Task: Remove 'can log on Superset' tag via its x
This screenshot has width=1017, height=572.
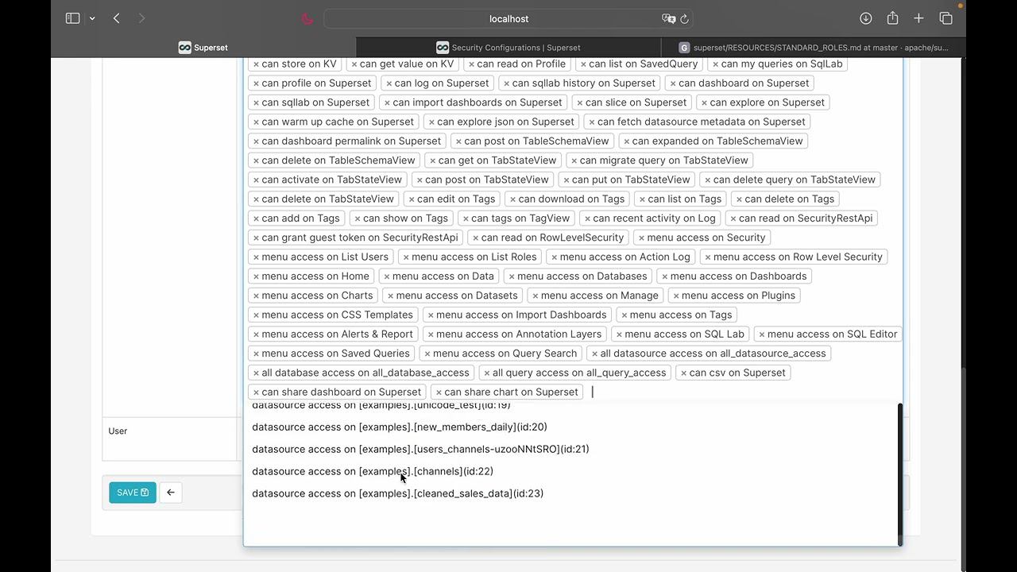Action: click(x=389, y=83)
